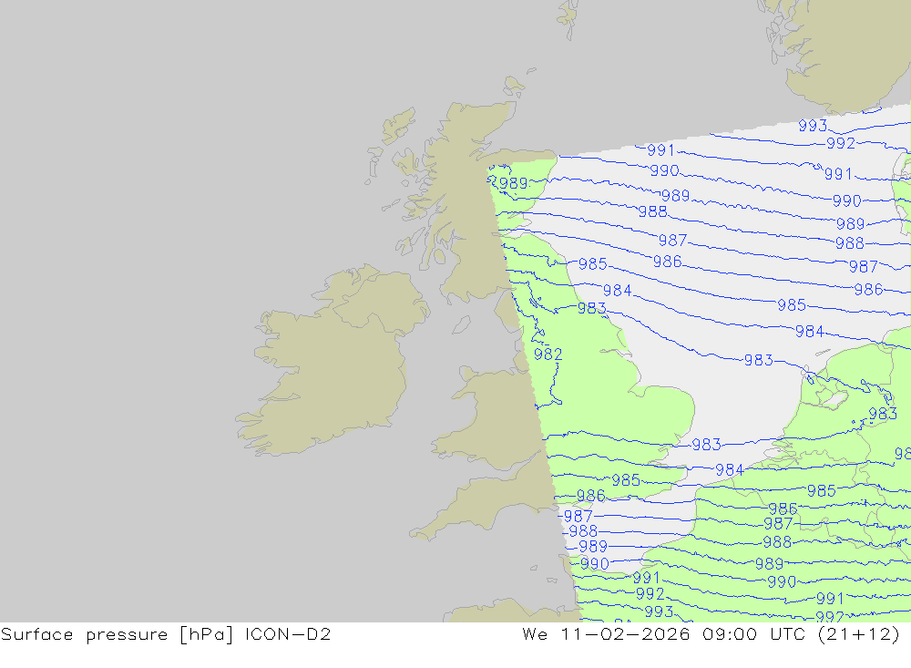
Task: Click the 'Surface pressure [hPa]' caption text
Action: coord(118,634)
